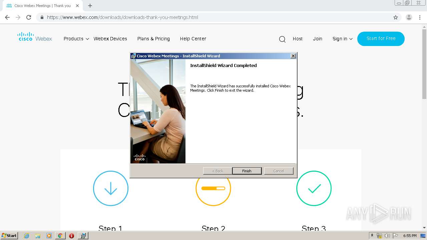Click the taskbar clock 6:55 PM
The width and height of the screenshot is (427, 240).
[x=410, y=236]
